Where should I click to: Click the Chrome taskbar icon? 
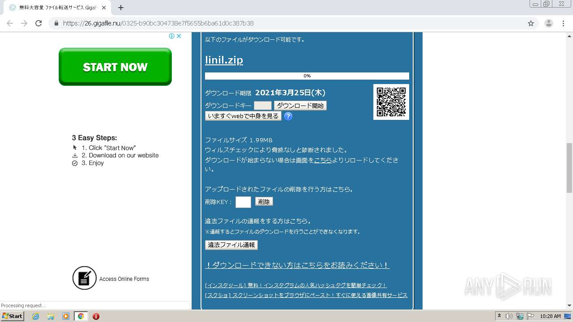click(81, 316)
